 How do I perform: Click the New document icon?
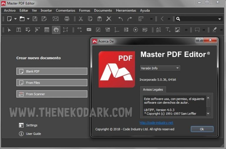point(9,19)
